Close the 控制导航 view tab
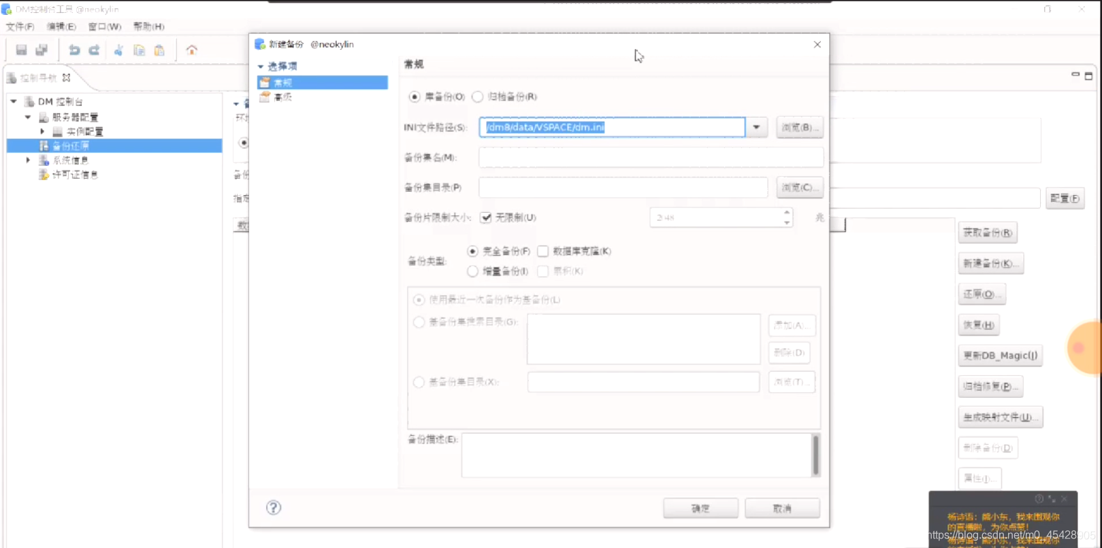Screen dimensions: 1102x548 pos(66,78)
